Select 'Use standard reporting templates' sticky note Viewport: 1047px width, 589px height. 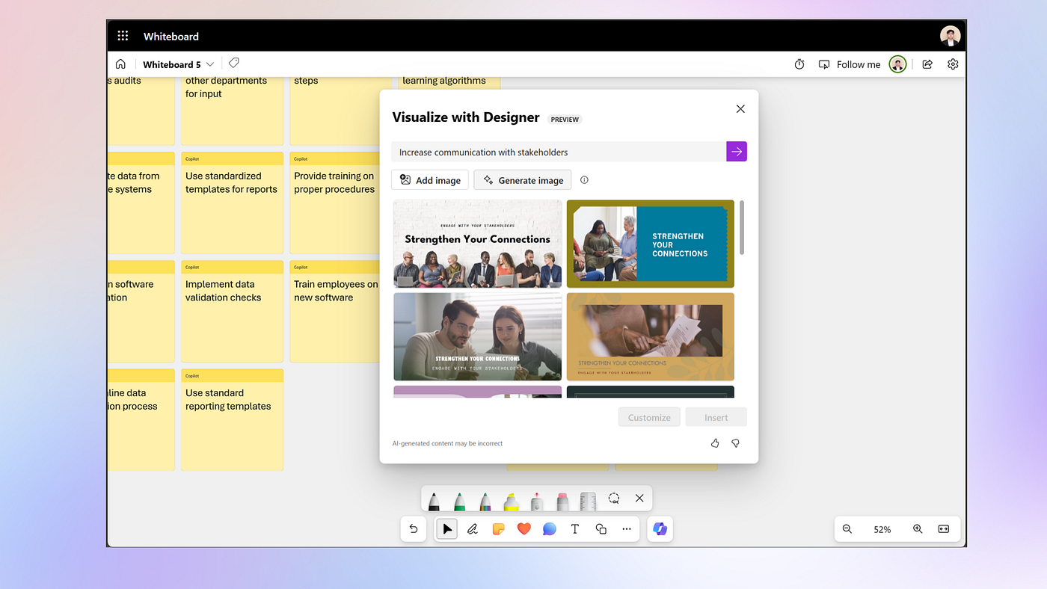(232, 420)
